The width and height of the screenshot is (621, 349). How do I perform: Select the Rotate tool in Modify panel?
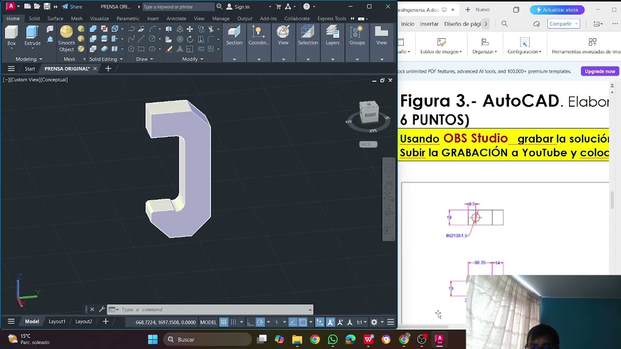point(190,39)
